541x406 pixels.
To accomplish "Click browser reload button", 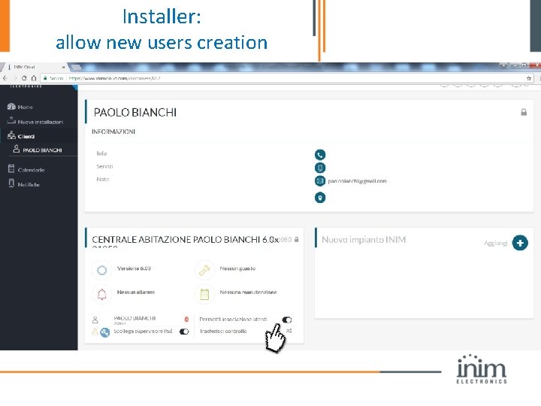I will click(24, 78).
